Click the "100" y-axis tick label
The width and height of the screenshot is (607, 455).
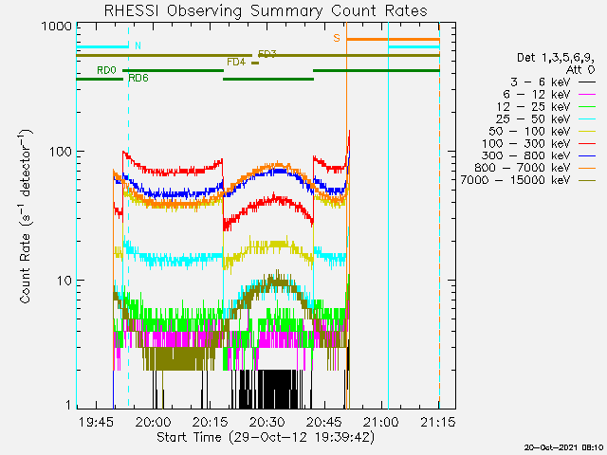click(61, 152)
